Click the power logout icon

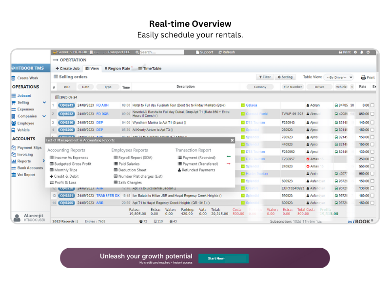(x=368, y=52)
